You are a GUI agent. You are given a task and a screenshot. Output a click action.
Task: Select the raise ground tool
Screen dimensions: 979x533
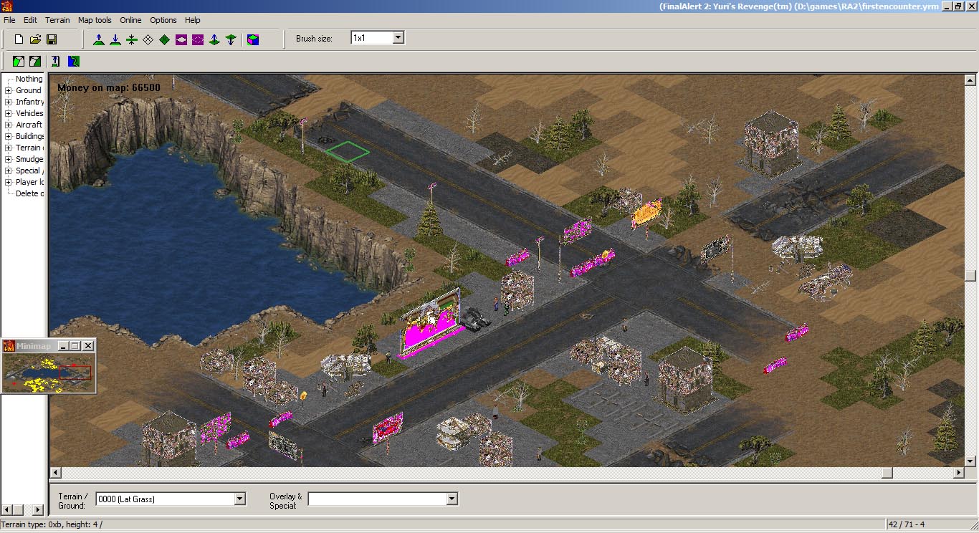99,39
